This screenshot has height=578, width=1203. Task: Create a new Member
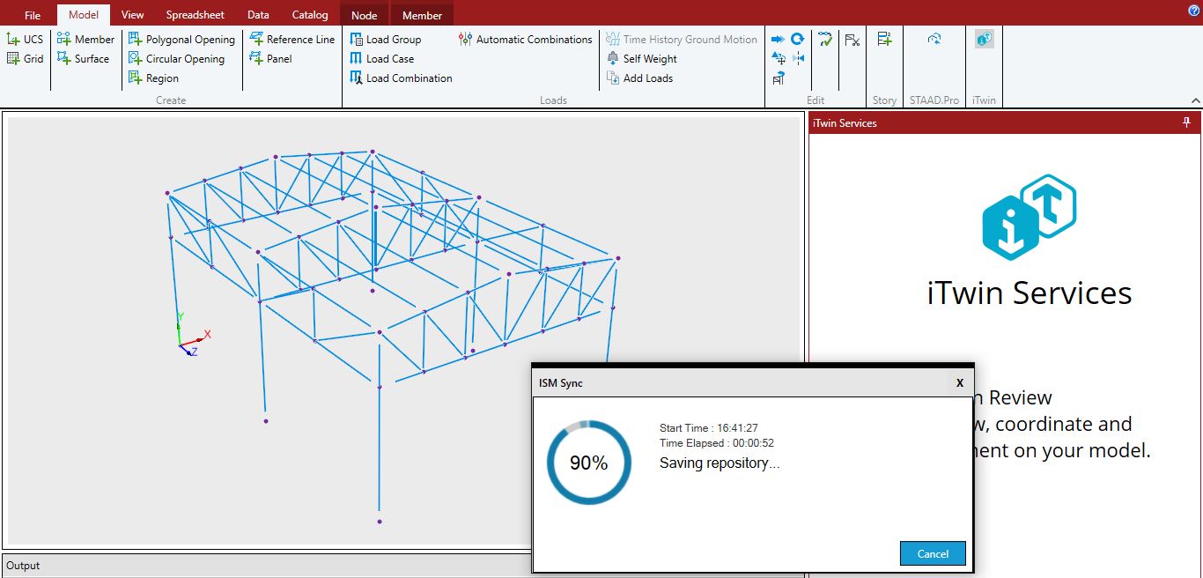(85, 40)
